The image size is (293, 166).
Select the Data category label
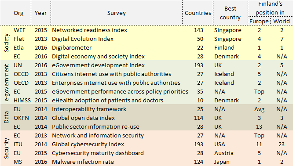(6, 117)
